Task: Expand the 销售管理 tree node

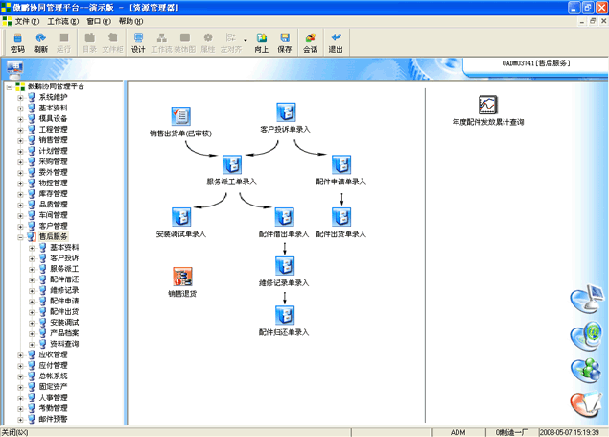Action: [20, 139]
